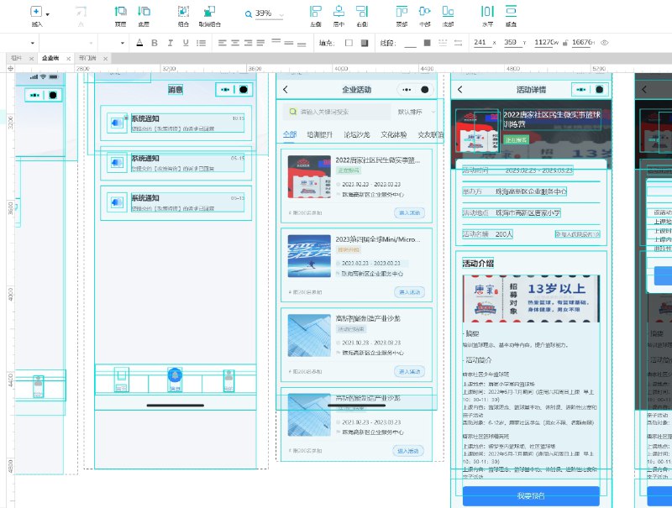Screen dimensions: 672x508
Task: Toggle the hidden-visibility eye icon
Action: [x=605, y=43]
